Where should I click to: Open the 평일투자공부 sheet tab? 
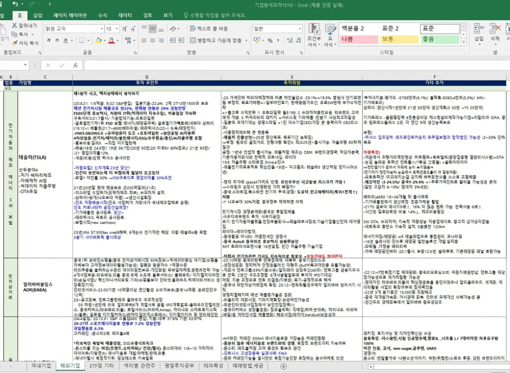[179, 366]
